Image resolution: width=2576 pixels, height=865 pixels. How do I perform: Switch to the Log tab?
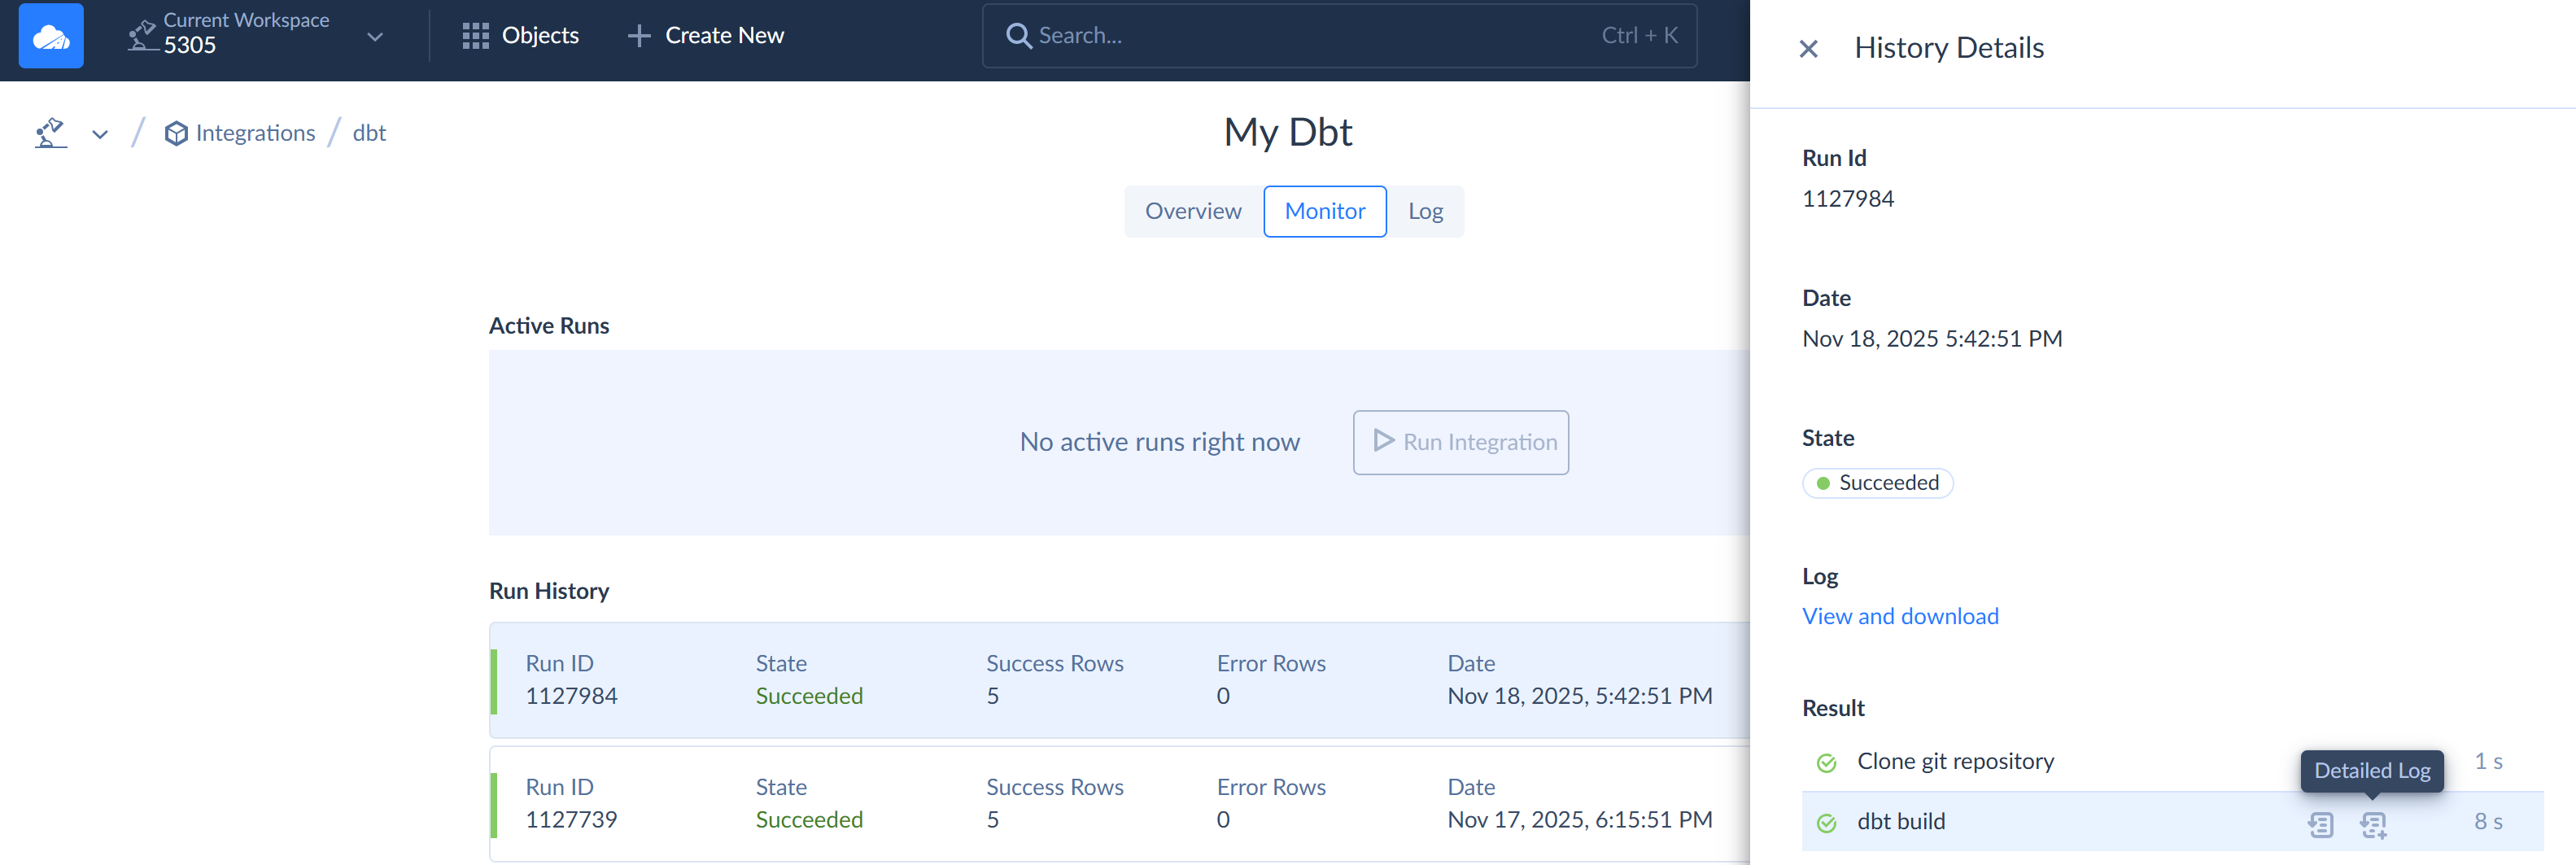tap(1425, 211)
